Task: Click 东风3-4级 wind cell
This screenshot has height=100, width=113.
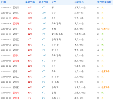Action: click(x=79, y=13)
